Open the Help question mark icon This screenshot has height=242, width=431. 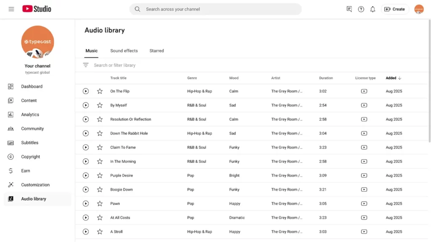point(361,9)
